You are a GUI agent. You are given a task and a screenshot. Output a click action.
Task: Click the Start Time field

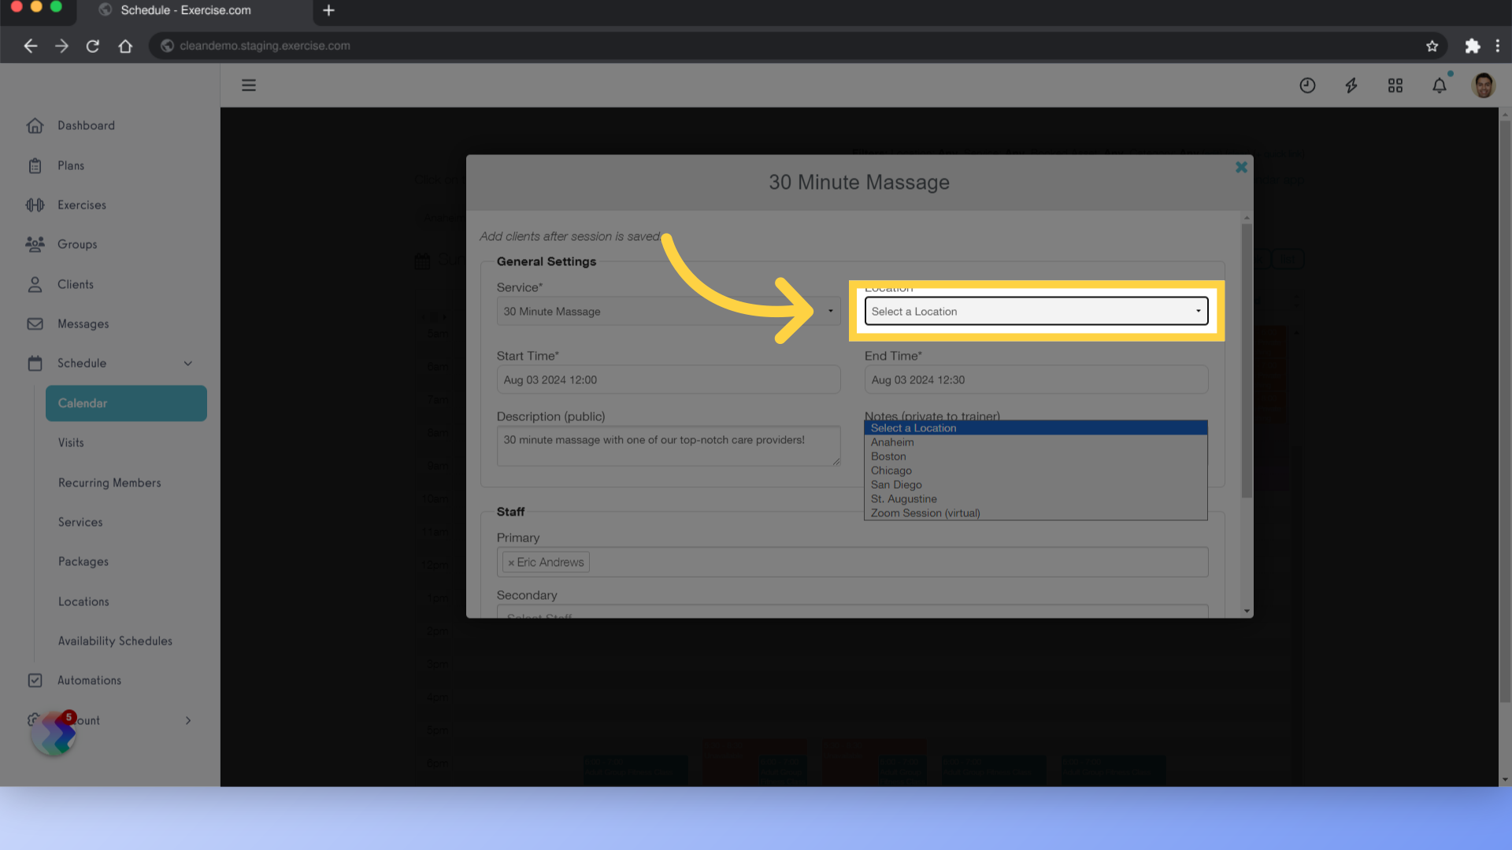pyautogui.click(x=668, y=379)
